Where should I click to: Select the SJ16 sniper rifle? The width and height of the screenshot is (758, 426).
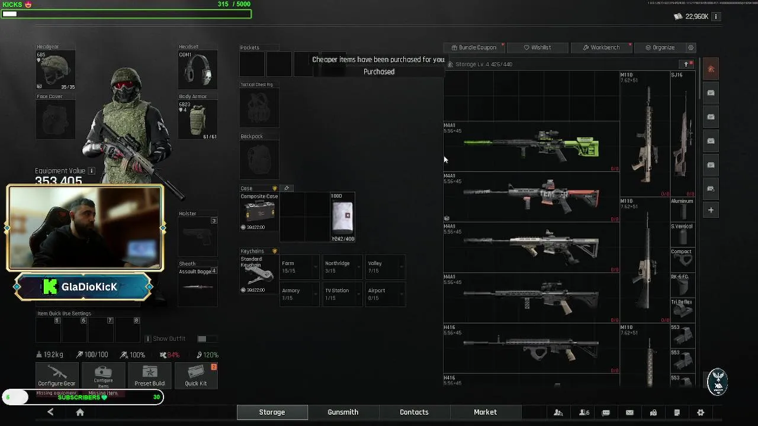pyautogui.click(x=683, y=134)
